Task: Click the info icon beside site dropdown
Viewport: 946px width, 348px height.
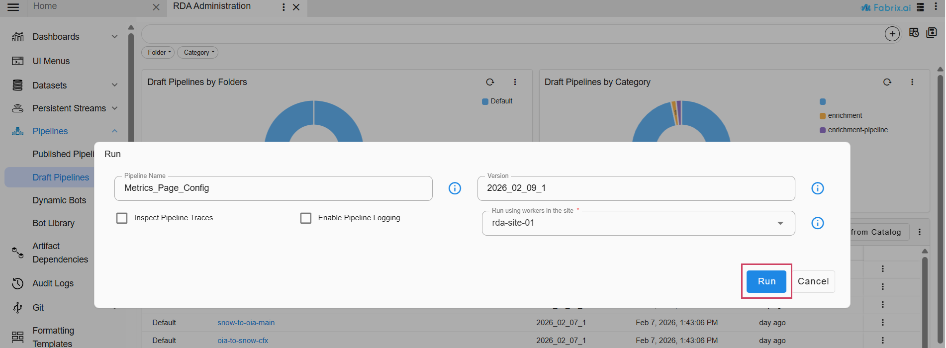Action: point(817,223)
